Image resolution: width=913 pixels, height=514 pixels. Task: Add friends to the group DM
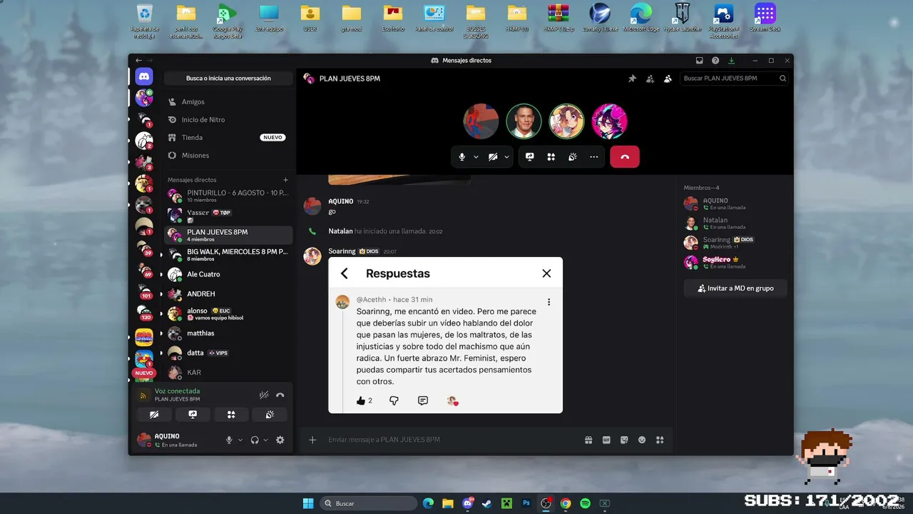[x=650, y=79]
